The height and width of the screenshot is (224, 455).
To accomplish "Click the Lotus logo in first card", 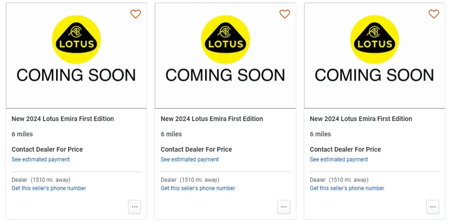I will (77, 39).
